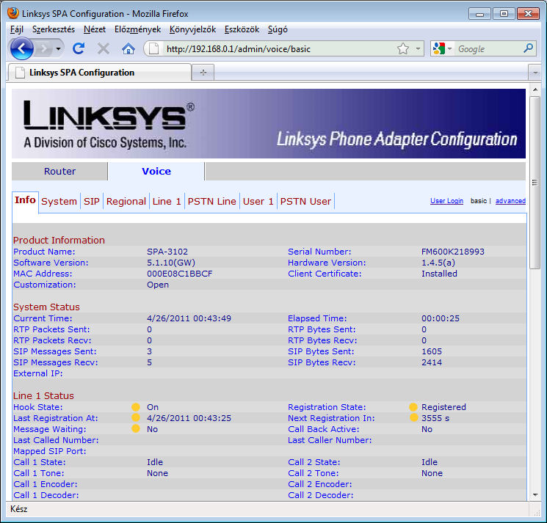Open the Előzmények menu
Screen dimensions: 547x523
(x=137, y=29)
